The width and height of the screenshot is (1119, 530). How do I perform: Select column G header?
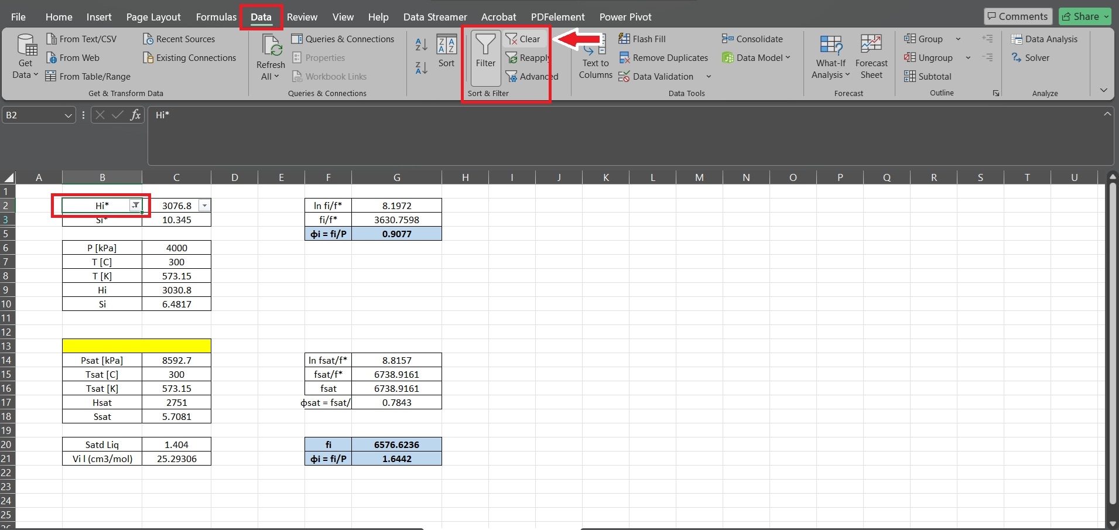click(397, 177)
